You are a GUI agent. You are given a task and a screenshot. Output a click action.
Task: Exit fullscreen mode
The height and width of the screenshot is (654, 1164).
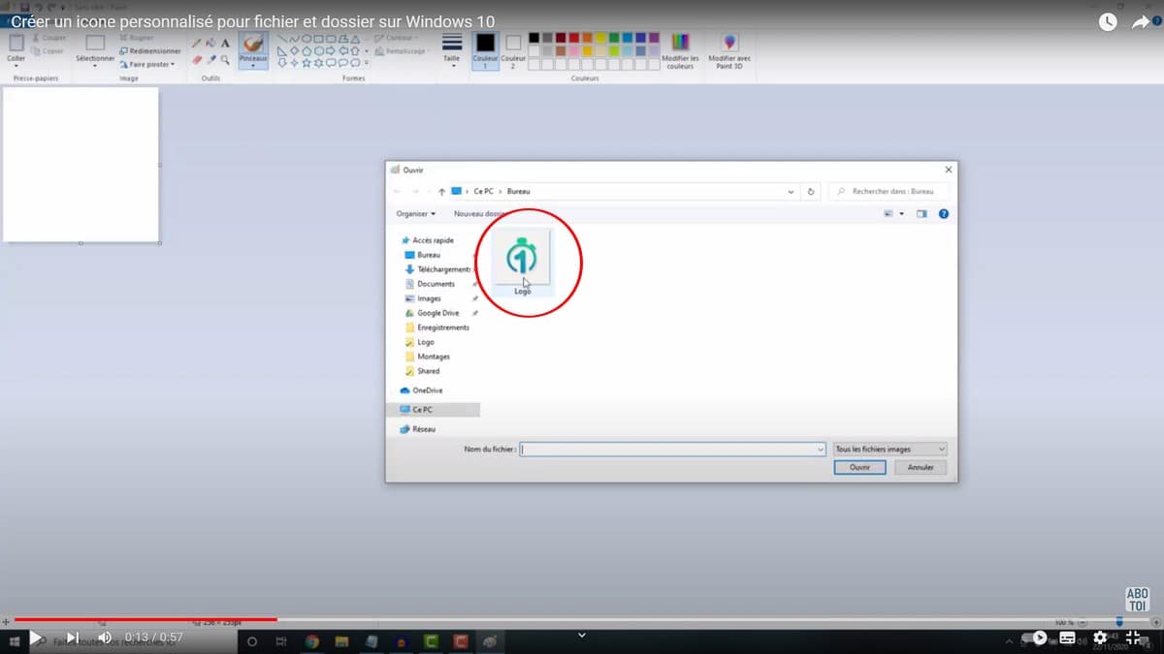pyautogui.click(x=1132, y=638)
